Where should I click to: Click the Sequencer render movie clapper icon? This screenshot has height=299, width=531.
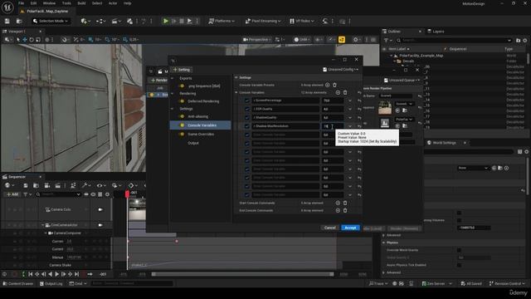58,185
